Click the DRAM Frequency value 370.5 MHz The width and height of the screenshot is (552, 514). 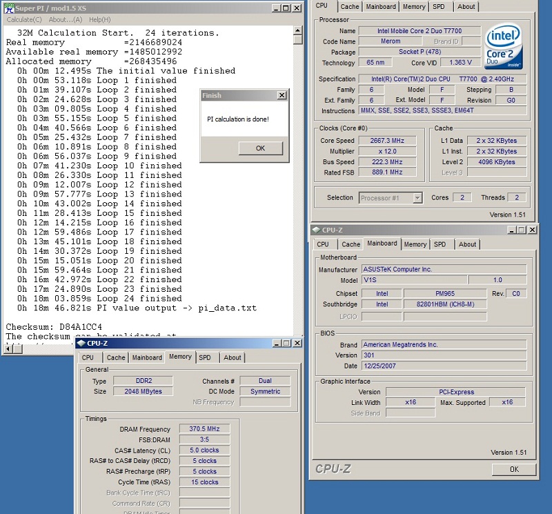tap(204, 429)
